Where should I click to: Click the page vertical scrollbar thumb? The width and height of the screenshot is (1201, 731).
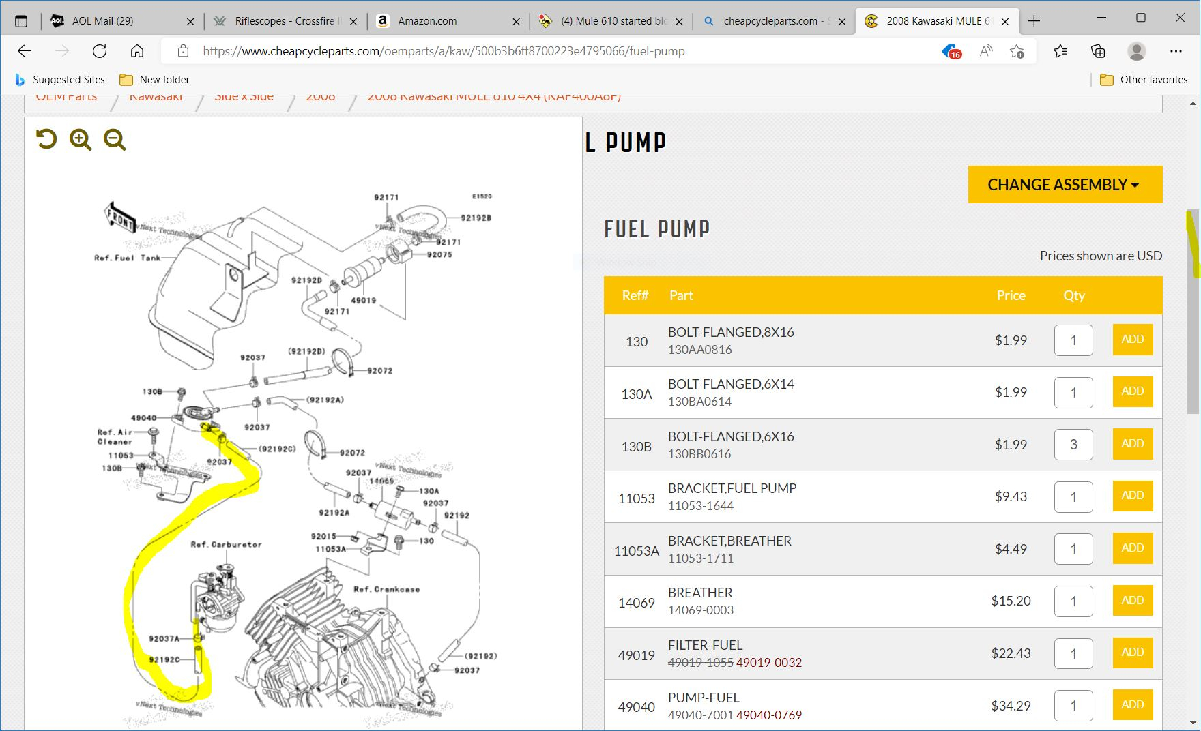tap(1193, 311)
